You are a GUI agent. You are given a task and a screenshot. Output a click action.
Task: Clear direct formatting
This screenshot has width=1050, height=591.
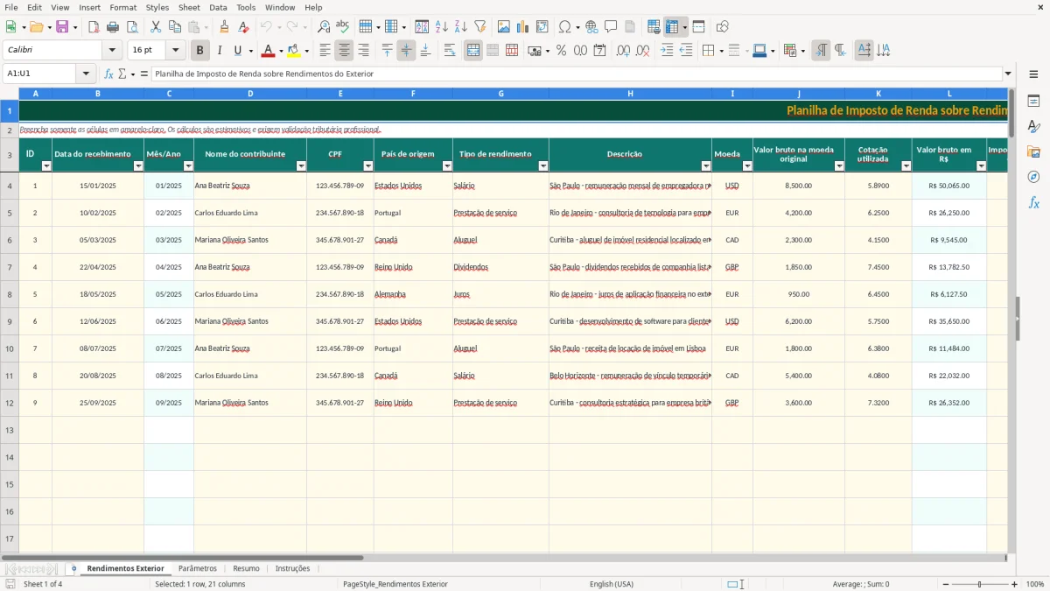click(244, 27)
